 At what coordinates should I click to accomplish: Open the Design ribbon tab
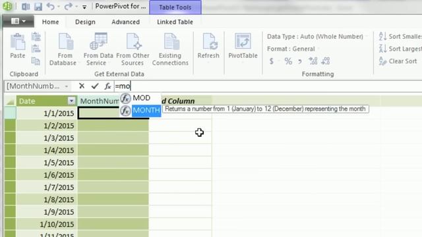85,22
